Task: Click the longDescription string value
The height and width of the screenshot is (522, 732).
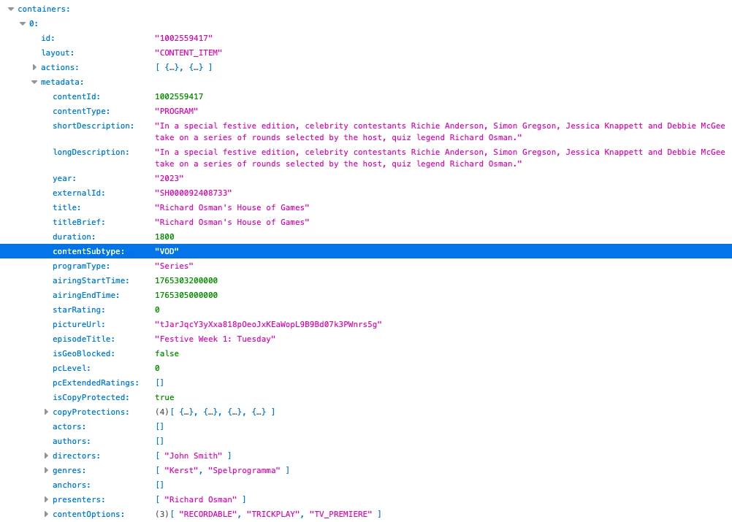Action: point(440,158)
